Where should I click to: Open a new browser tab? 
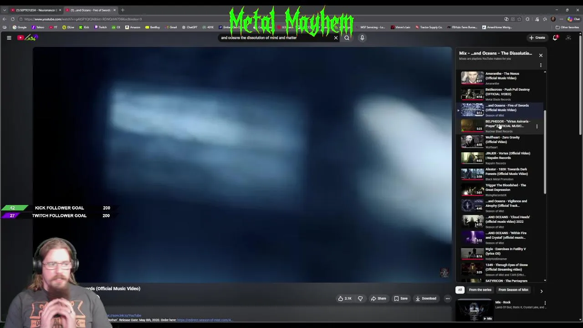(123, 10)
